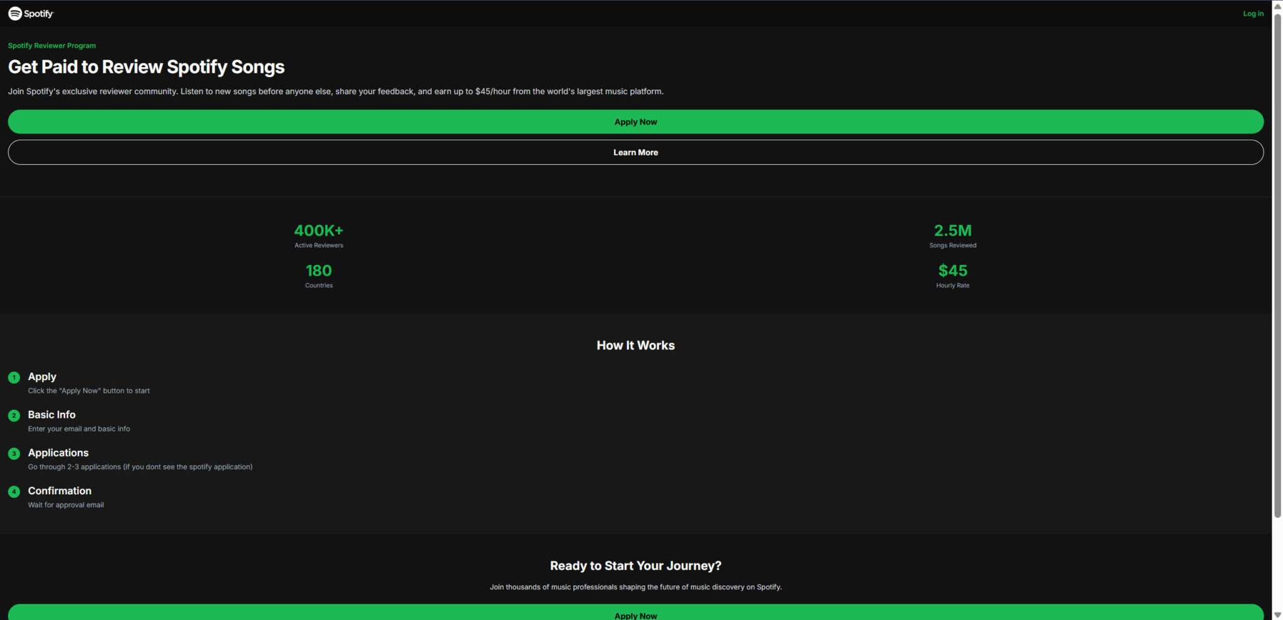Open the Log in page

tap(1252, 13)
